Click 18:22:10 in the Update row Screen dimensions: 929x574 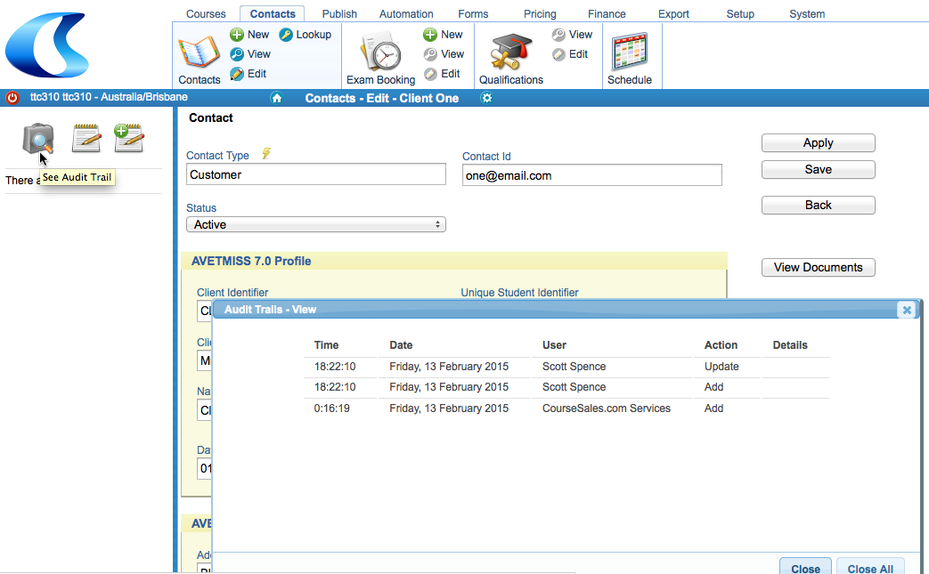(x=335, y=367)
